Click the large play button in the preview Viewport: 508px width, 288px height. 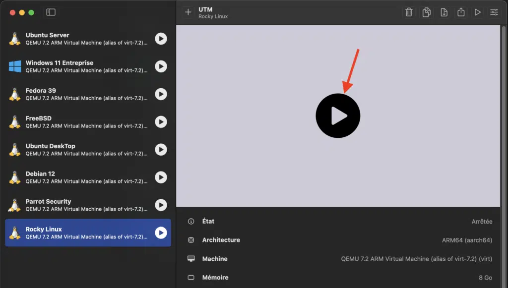pos(338,116)
